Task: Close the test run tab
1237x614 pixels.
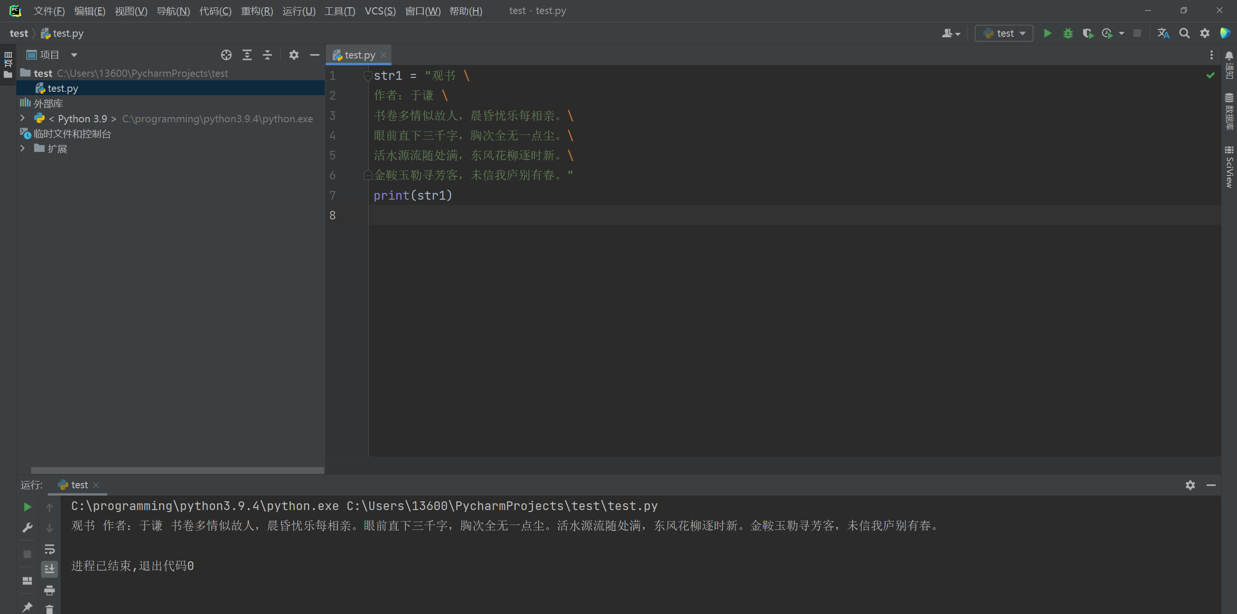Action: click(x=96, y=485)
